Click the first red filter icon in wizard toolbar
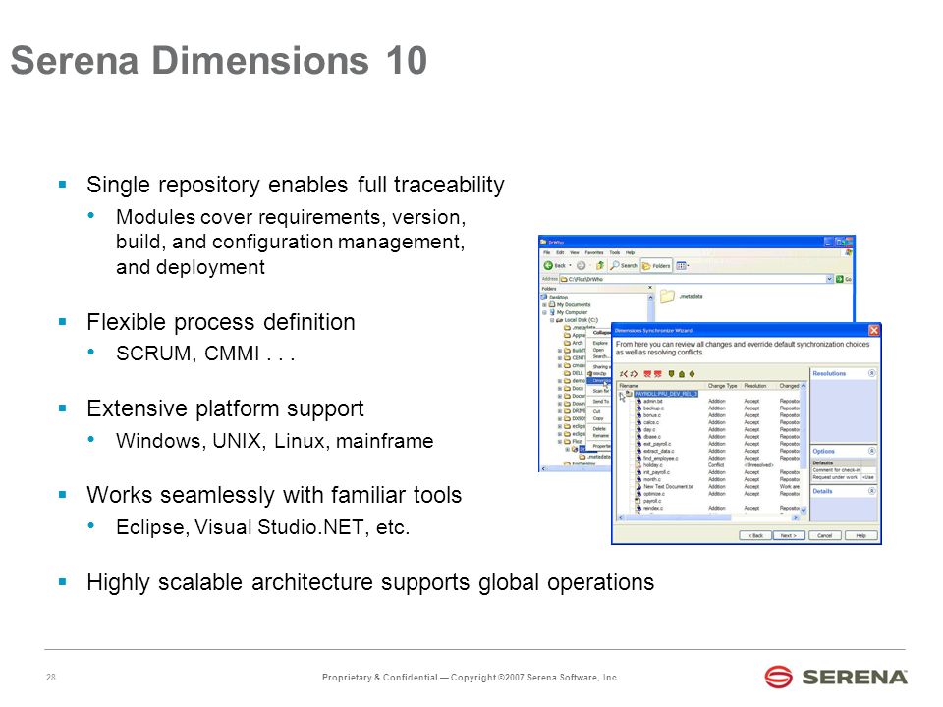The image size is (943, 707). pos(647,374)
